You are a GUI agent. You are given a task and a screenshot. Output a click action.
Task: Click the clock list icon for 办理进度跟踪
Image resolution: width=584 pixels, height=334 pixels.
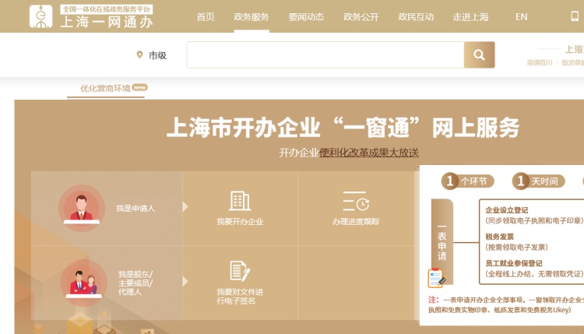point(356,201)
